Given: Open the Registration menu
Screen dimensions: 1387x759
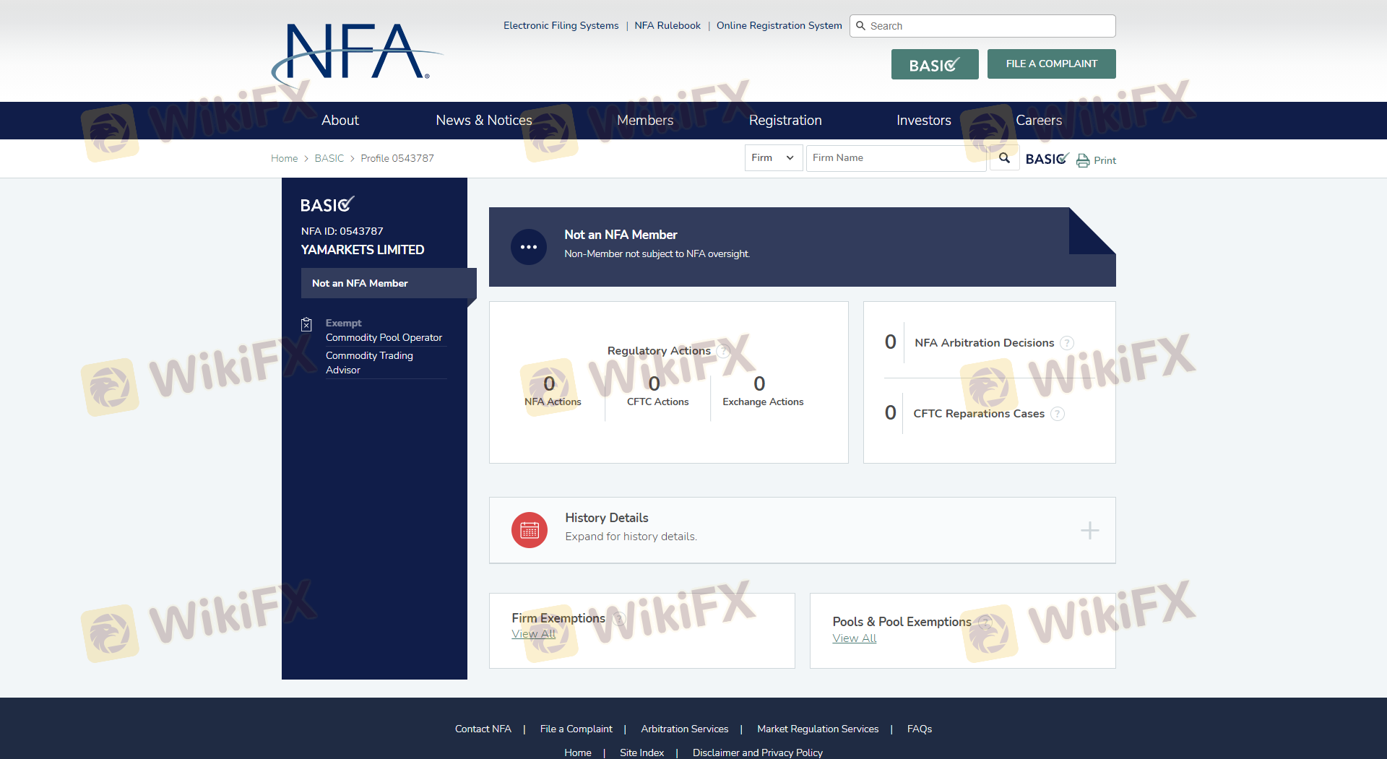Looking at the screenshot, I should pos(785,121).
